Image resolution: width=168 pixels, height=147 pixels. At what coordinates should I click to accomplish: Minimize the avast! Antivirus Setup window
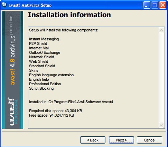click(x=147, y=5)
